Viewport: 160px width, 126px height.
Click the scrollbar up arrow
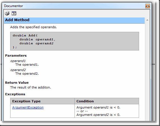(x=147, y=20)
